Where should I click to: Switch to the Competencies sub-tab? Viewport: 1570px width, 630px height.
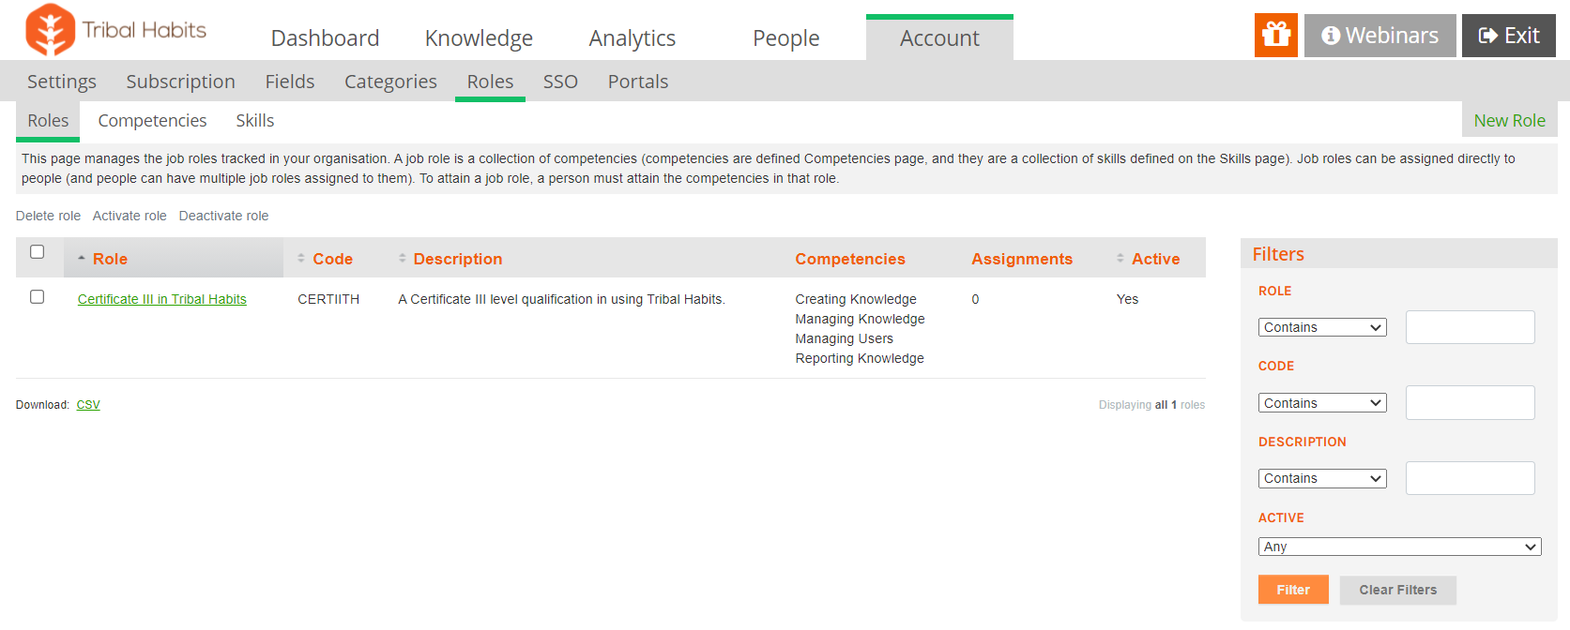[x=152, y=121]
